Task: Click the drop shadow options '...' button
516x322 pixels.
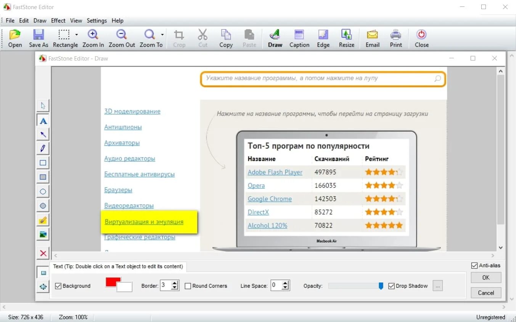Action: click(438, 286)
